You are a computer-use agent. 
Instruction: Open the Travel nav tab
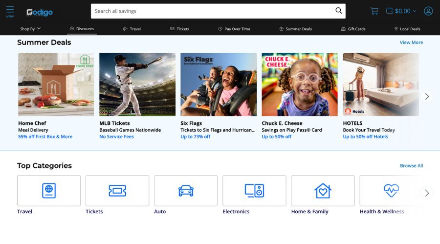point(132,29)
